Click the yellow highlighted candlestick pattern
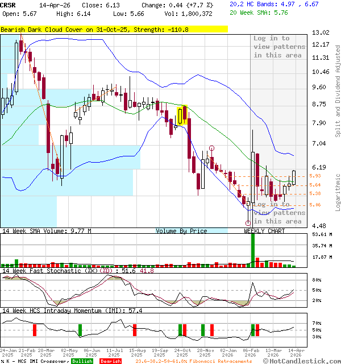This screenshot has width=341, height=364. click(x=182, y=115)
